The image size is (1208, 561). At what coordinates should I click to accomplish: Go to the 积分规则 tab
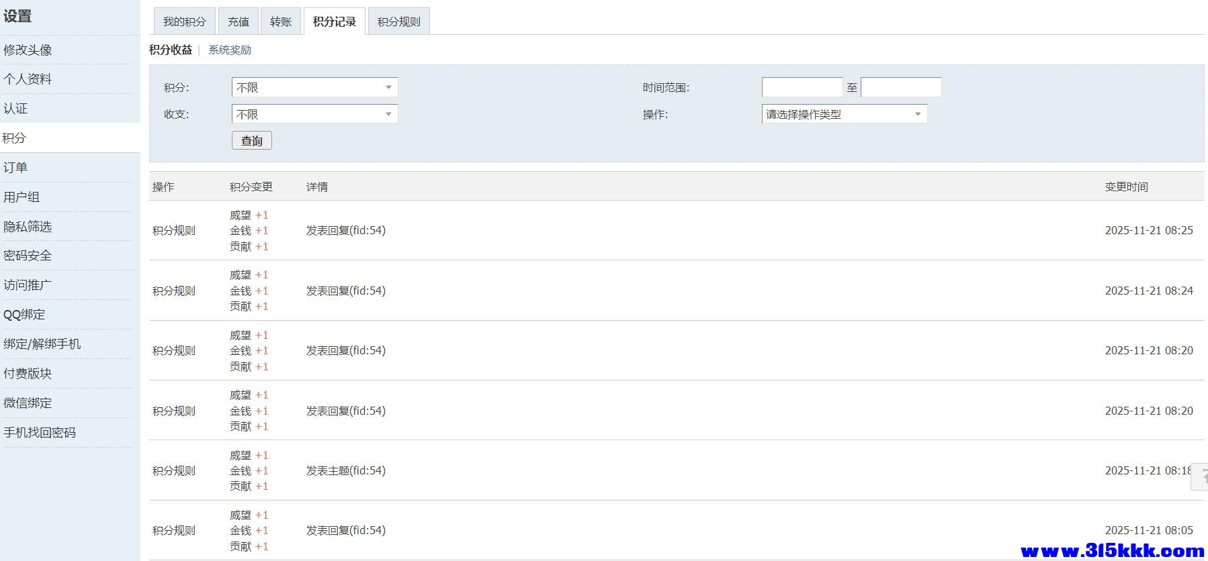click(x=398, y=21)
